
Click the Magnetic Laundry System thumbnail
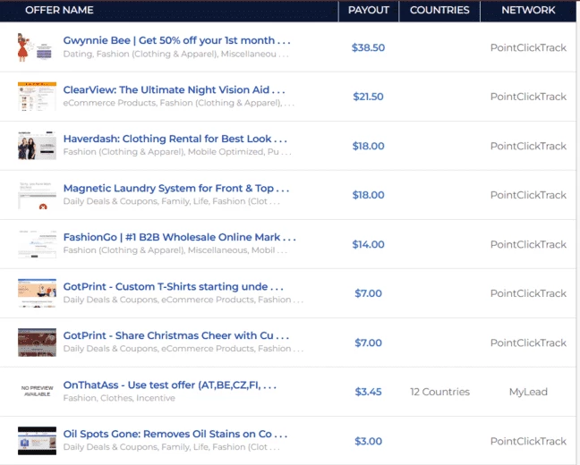click(37, 195)
